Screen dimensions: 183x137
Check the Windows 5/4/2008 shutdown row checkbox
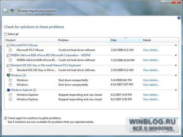[10, 80]
